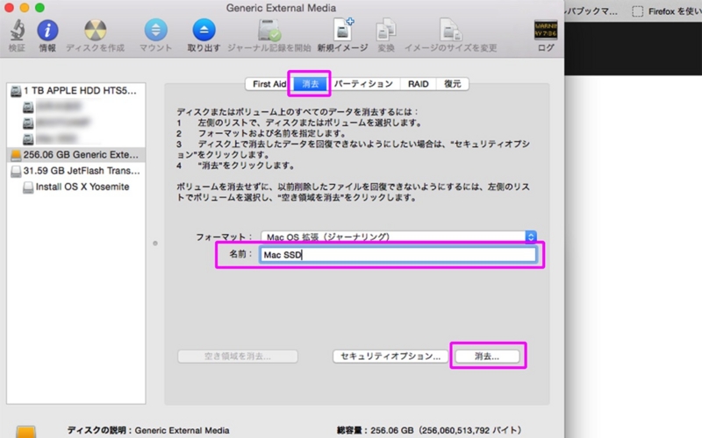Image resolution: width=702 pixels, height=438 pixels.
Task: Click the Verify (検証) microscope icon
Action: pos(17,31)
